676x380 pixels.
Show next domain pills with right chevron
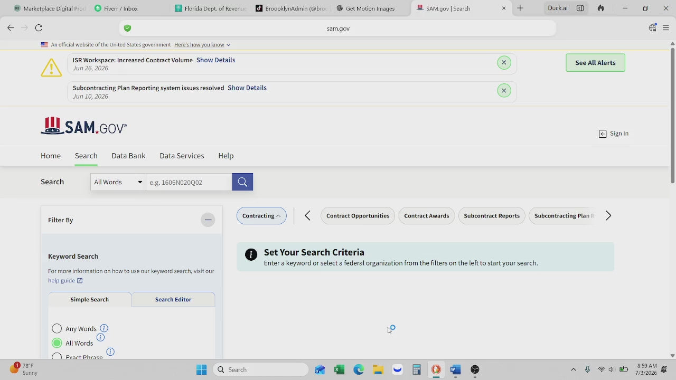tap(608, 216)
